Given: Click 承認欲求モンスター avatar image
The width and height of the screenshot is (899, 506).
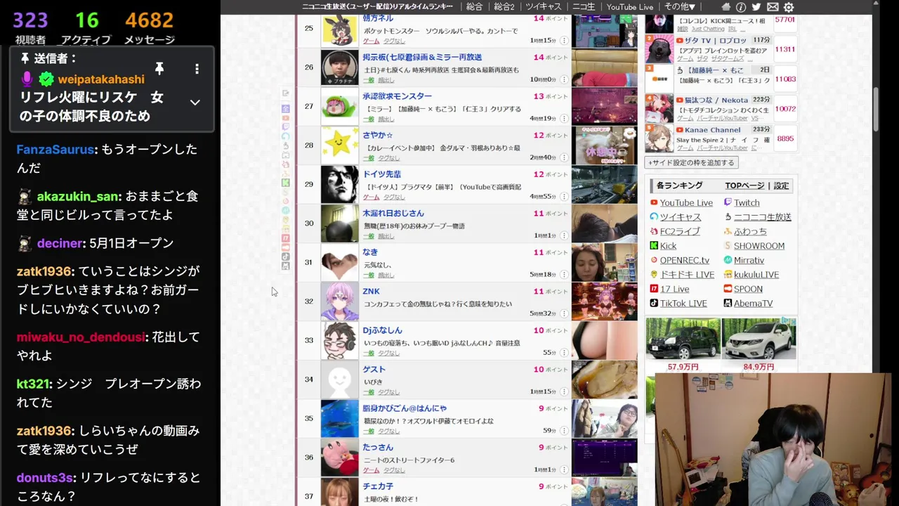Looking at the screenshot, I should click(339, 106).
